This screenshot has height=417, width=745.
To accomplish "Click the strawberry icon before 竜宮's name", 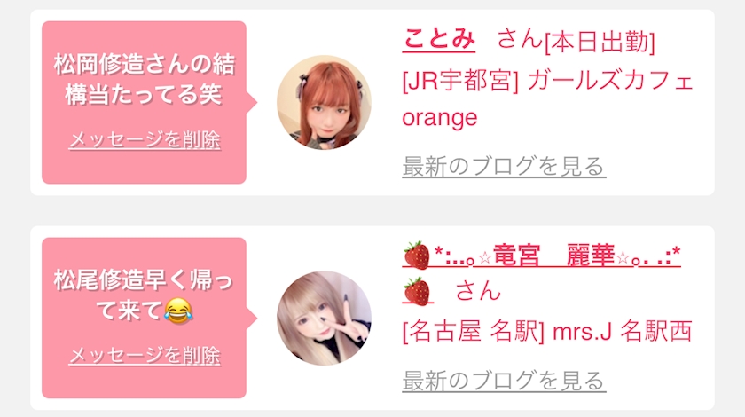I will pos(417,256).
